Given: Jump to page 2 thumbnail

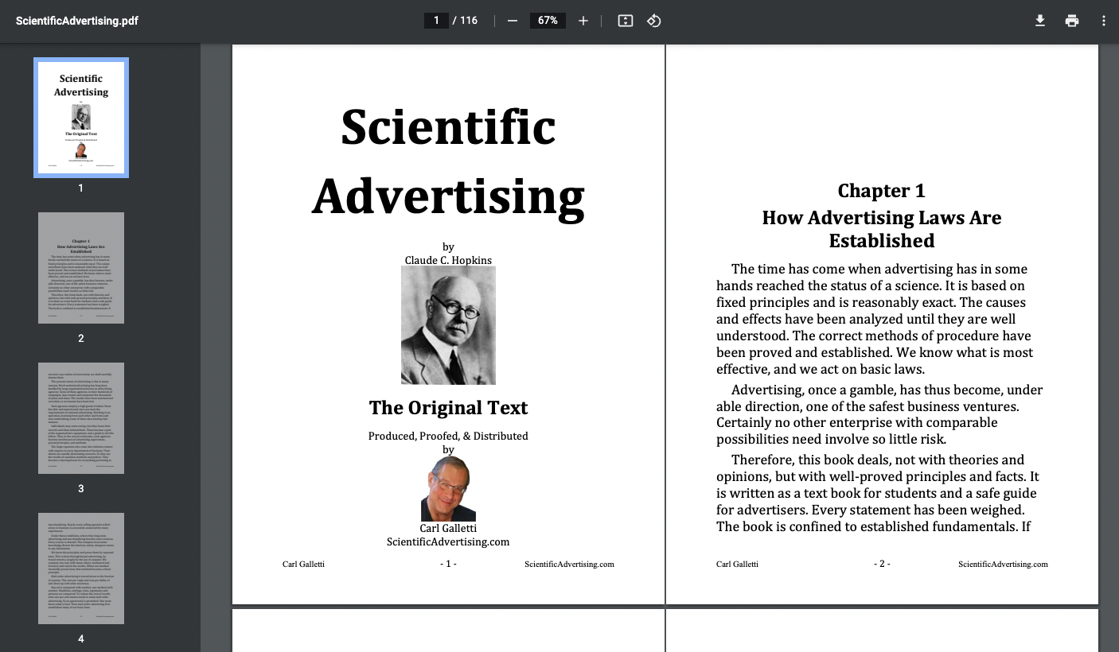Looking at the screenshot, I should point(81,268).
